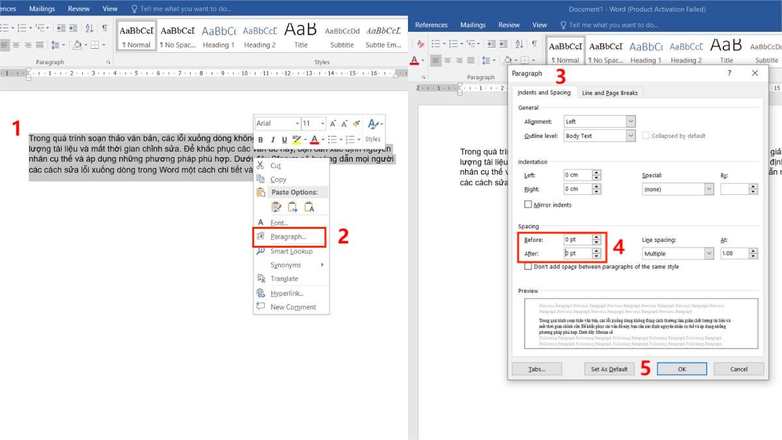Viewport: 782px width, 440px height.
Task: Select Copy from the context menu
Action: tap(291, 179)
